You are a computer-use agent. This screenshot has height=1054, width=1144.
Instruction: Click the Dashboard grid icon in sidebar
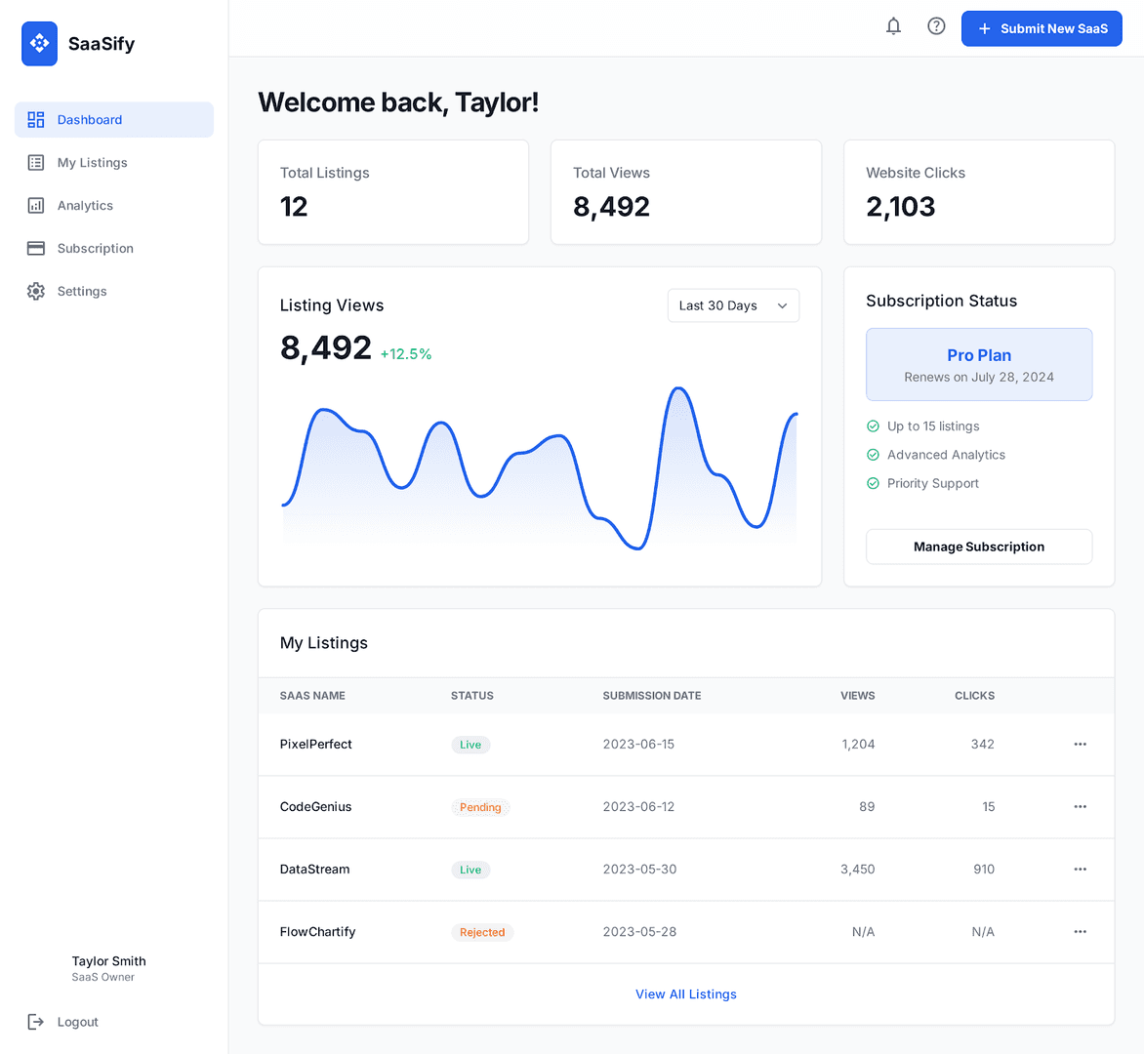pyautogui.click(x=36, y=120)
